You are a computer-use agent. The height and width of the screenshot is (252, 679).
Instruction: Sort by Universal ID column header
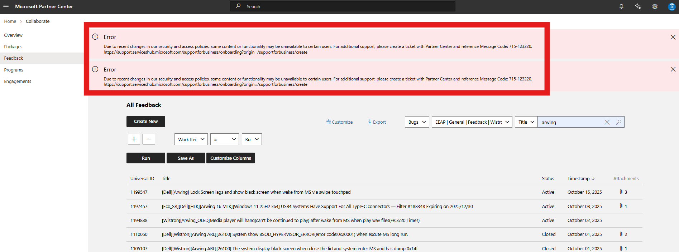pyautogui.click(x=142, y=178)
